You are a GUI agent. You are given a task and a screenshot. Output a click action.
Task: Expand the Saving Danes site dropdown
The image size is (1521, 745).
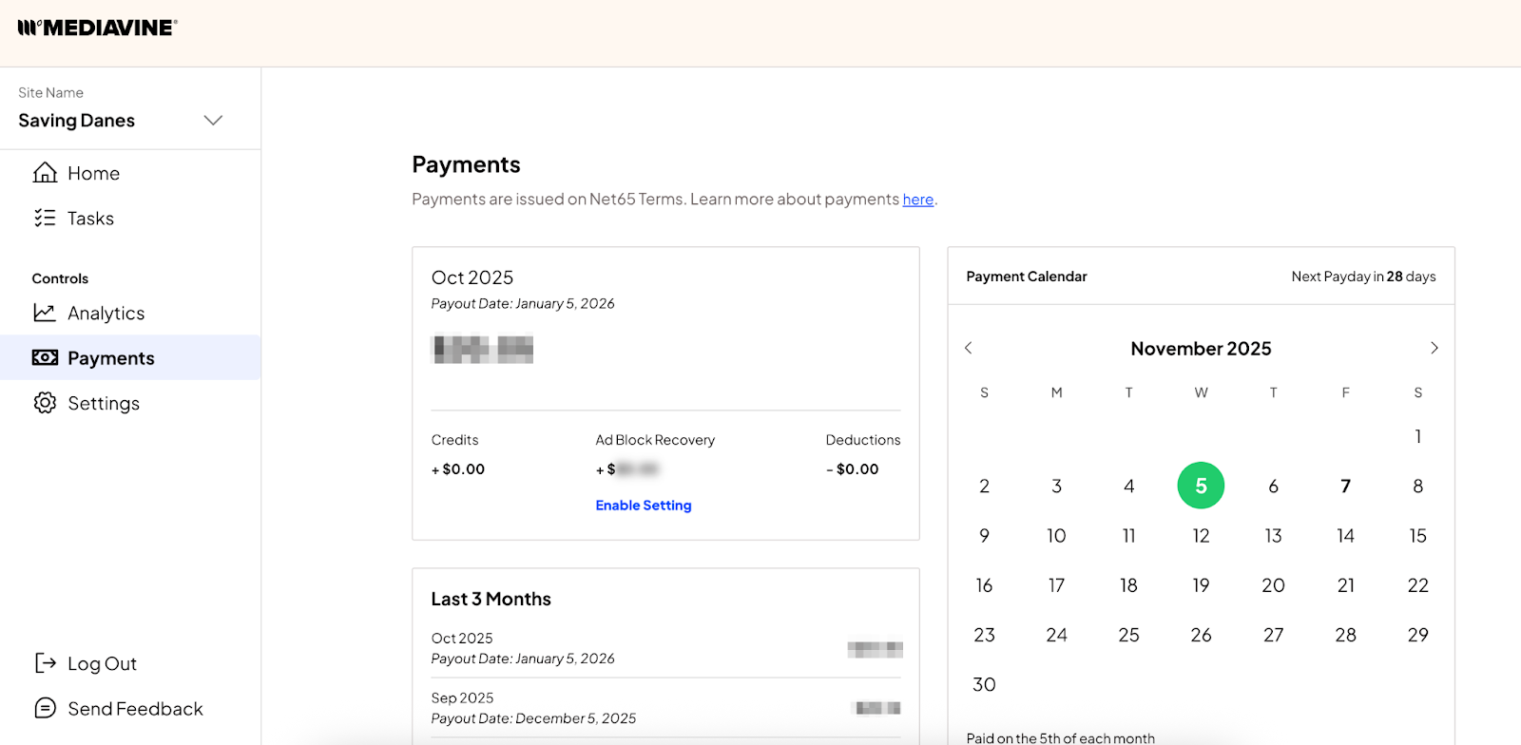[213, 121]
